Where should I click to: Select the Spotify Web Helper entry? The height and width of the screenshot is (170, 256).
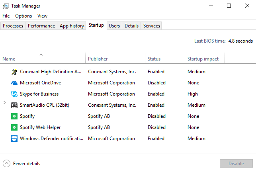coord(128,127)
